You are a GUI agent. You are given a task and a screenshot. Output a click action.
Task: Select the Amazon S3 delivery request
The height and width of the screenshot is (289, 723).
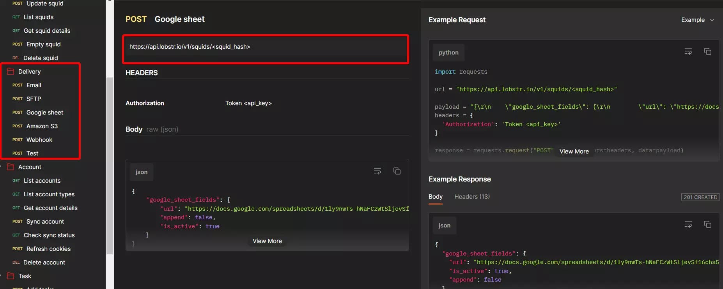pyautogui.click(x=42, y=126)
